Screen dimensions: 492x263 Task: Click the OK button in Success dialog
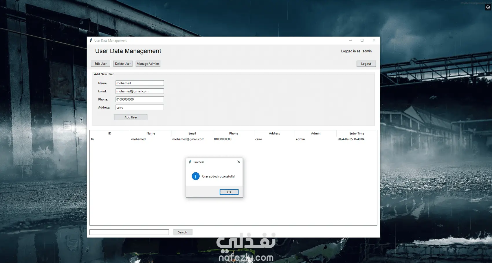229,192
